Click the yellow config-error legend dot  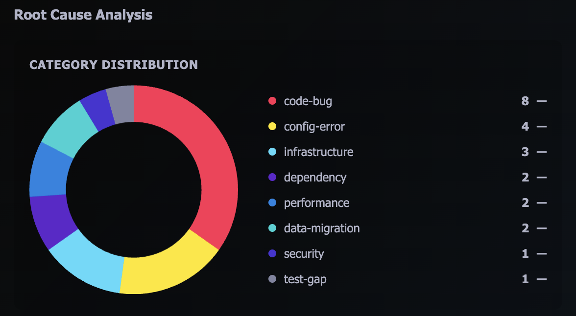click(273, 127)
